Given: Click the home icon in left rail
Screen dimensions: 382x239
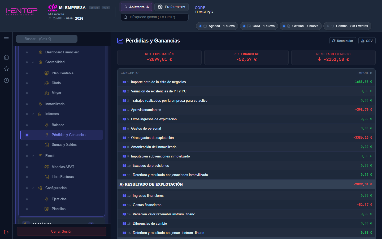Looking at the screenshot, I should (x=6, y=57).
